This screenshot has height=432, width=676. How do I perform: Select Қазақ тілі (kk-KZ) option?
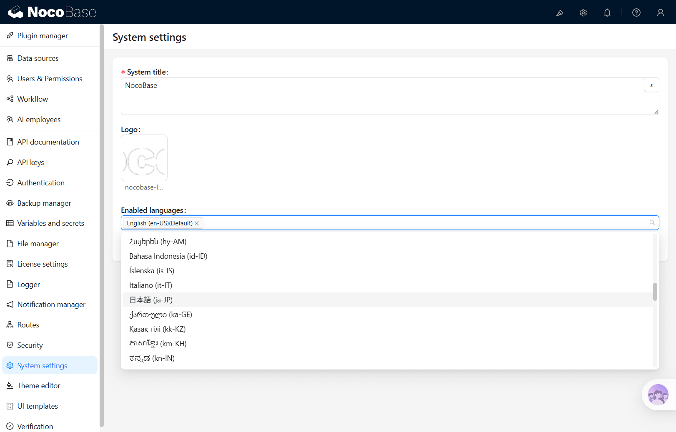pyautogui.click(x=388, y=329)
